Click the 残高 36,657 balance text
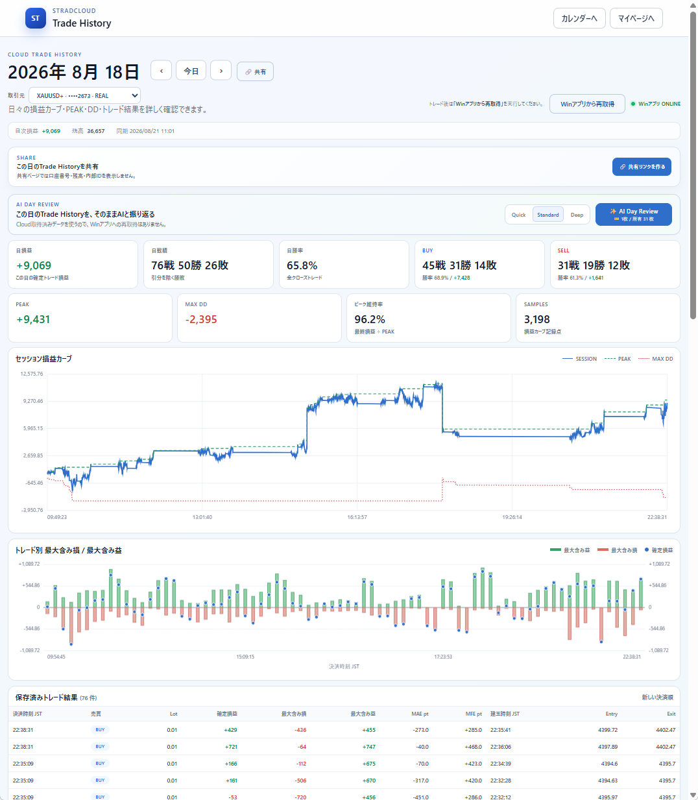 pos(88,131)
